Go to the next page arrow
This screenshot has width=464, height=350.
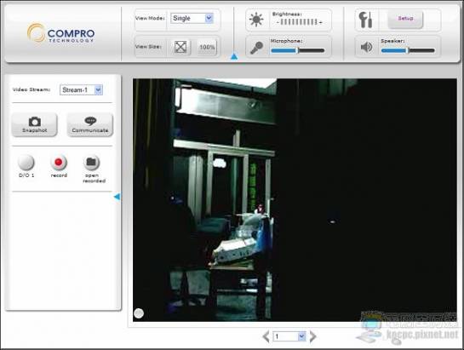(312, 336)
